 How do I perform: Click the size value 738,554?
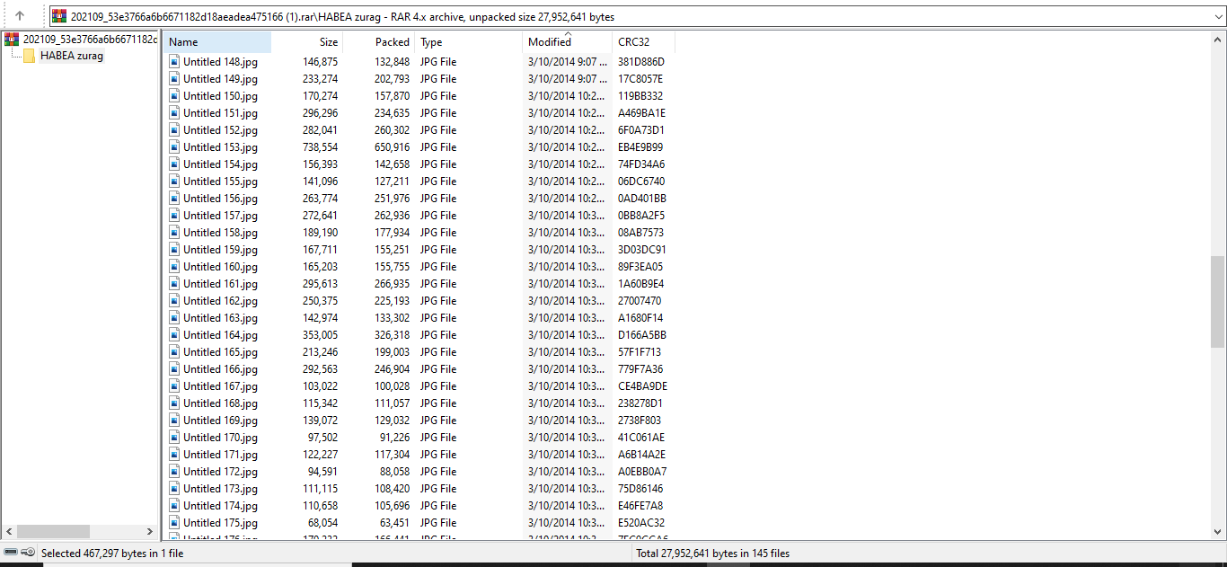pos(320,147)
